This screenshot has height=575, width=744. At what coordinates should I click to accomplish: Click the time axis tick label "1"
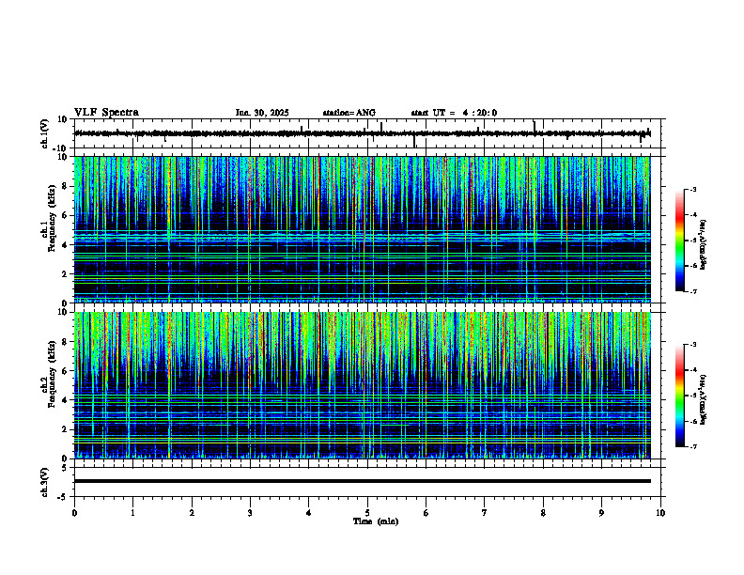132,513
